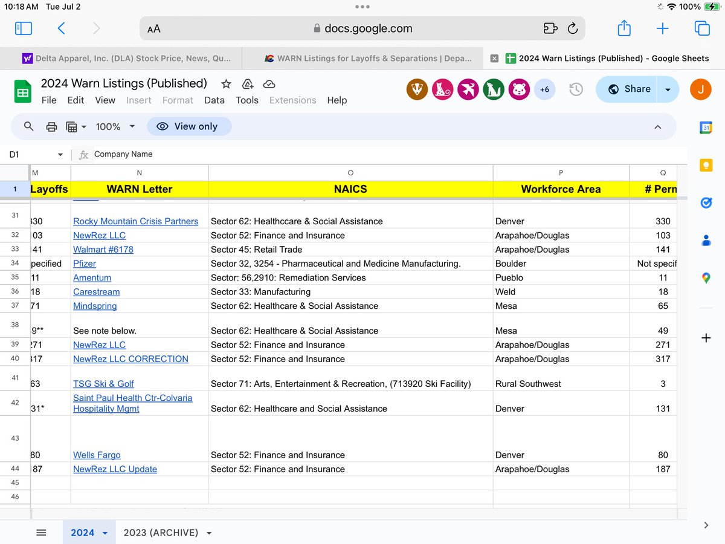Collapse the toolbar with up chevron
The width and height of the screenshot is (725, 544).
click(658, 127)
